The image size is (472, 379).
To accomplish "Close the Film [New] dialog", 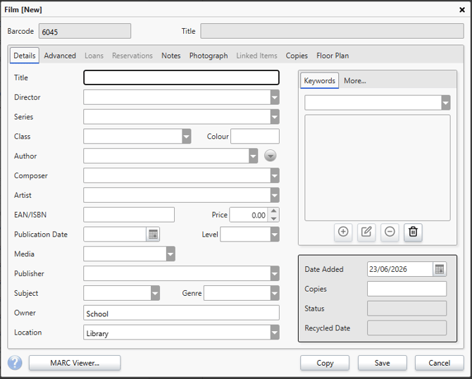I will (x=462, y=10).
